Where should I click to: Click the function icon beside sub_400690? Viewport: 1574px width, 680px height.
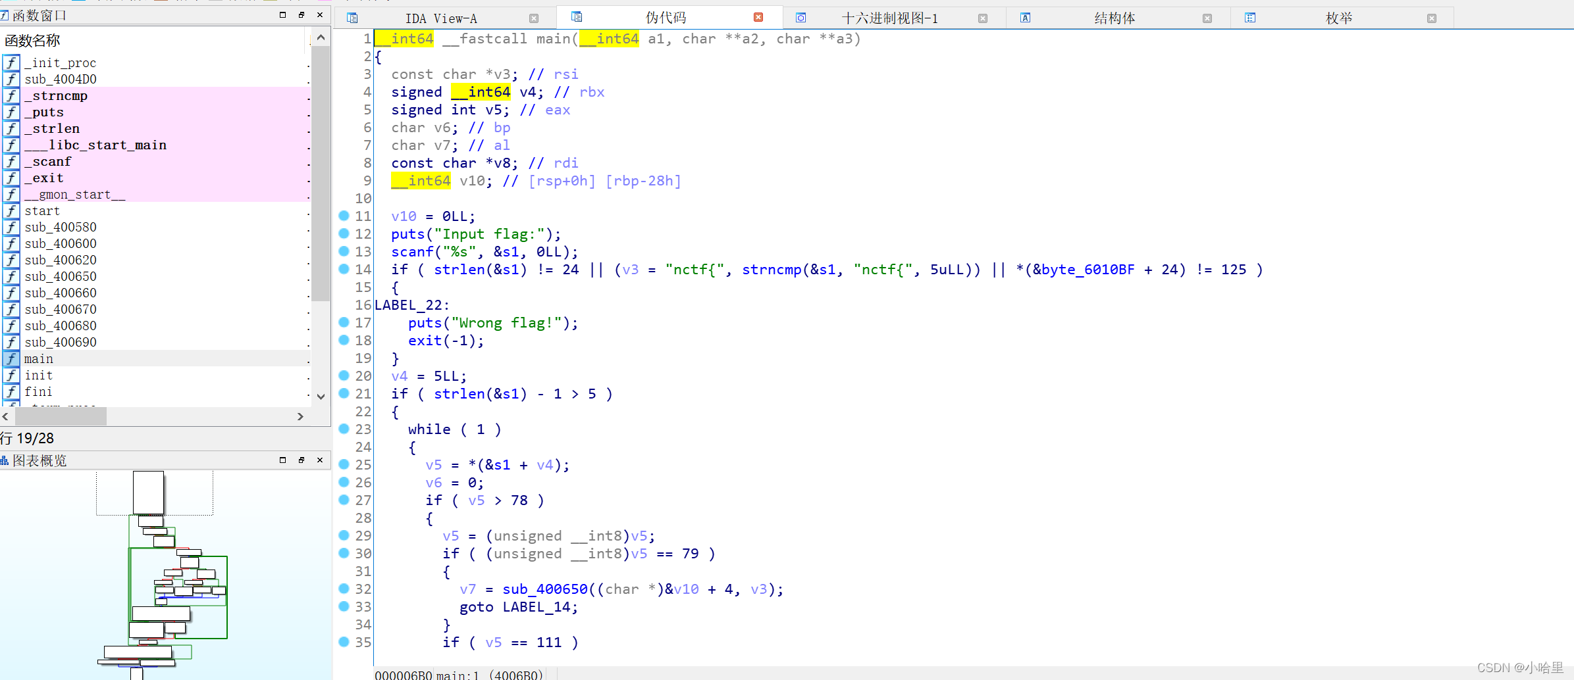point(11,342)
